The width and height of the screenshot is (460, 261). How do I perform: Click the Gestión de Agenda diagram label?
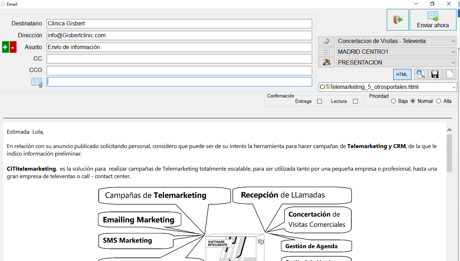pyautogui.click(x=311, y=246)
